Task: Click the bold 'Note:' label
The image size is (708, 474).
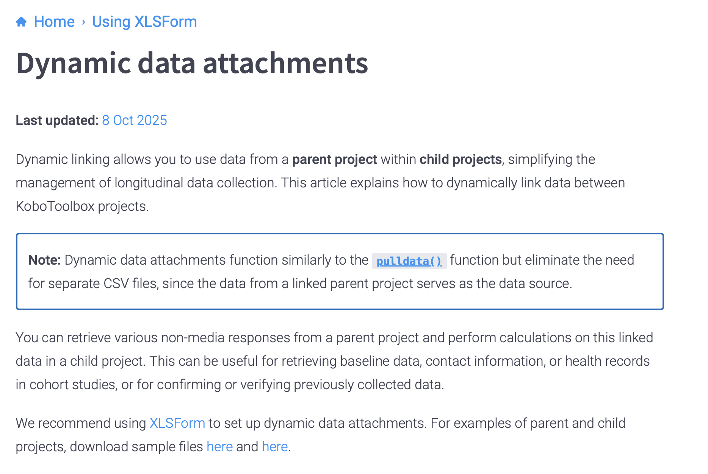Action: tap(44, 260)
